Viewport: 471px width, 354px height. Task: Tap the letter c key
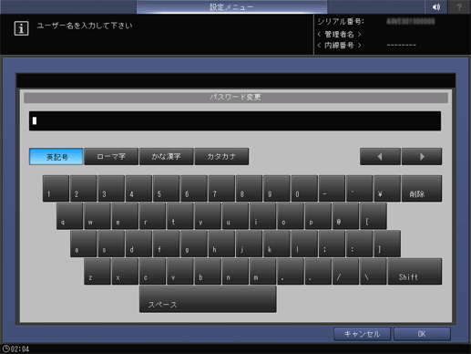pos(152,272)
